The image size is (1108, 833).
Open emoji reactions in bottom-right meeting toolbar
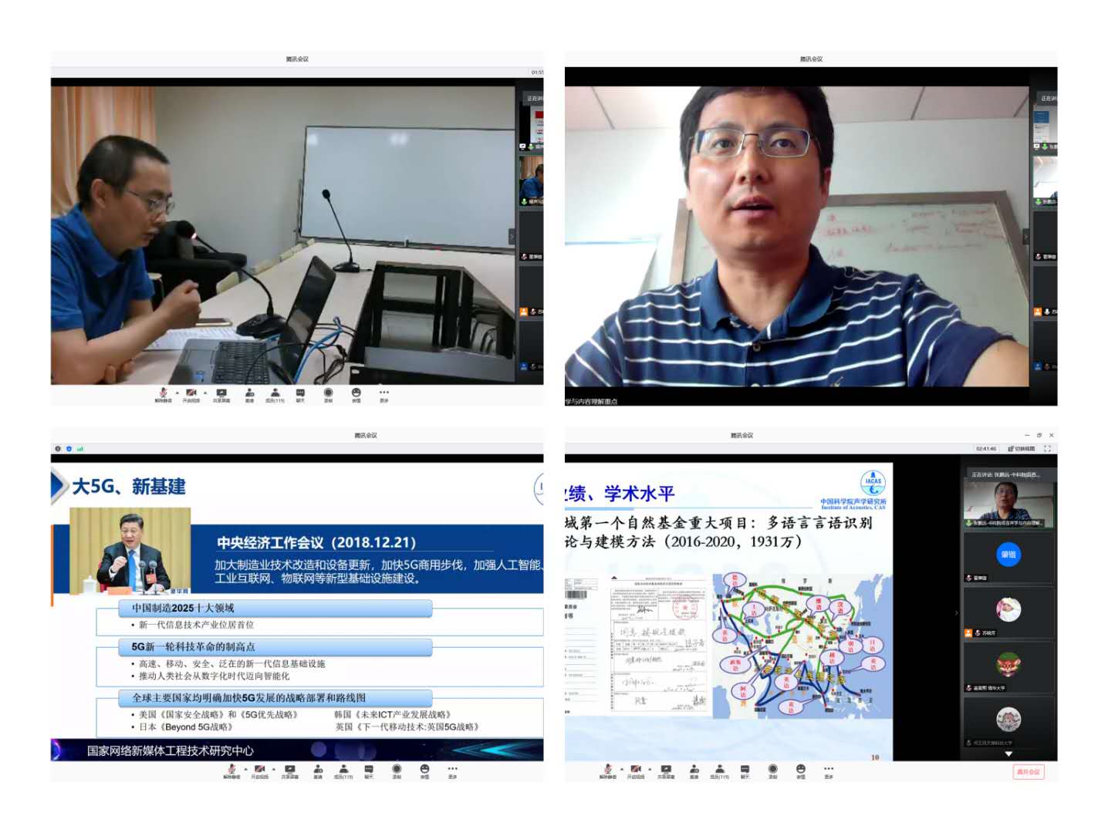(801, 770)
